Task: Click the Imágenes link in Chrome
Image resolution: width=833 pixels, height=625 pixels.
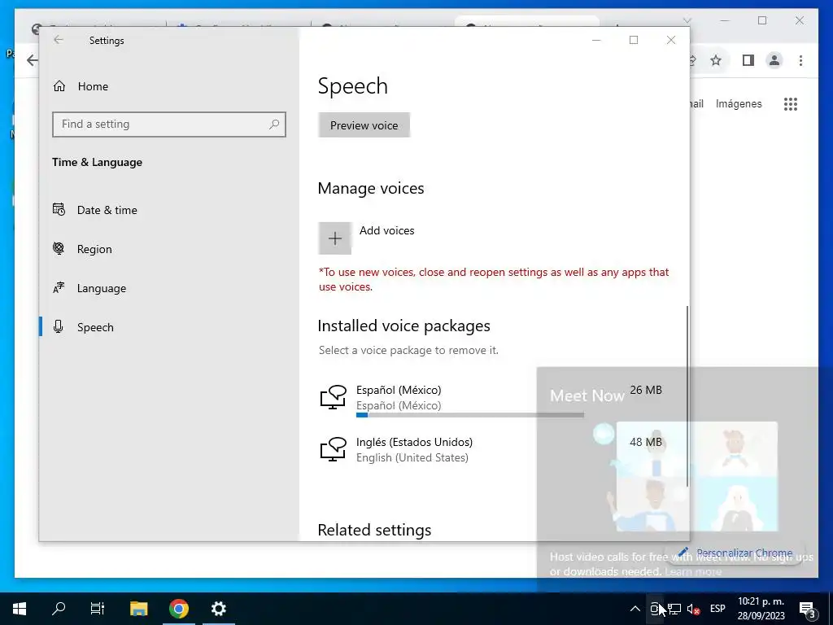Action: [739, 103]
